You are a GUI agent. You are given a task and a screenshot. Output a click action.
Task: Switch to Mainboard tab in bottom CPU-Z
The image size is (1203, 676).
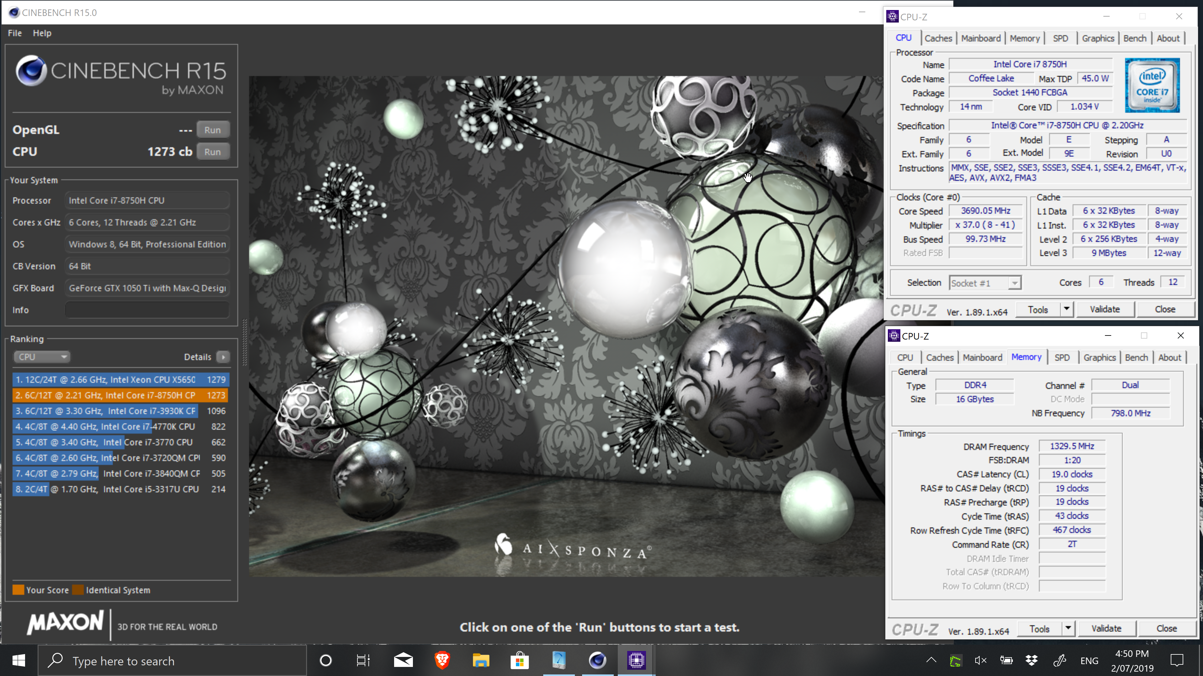[982, 357]
